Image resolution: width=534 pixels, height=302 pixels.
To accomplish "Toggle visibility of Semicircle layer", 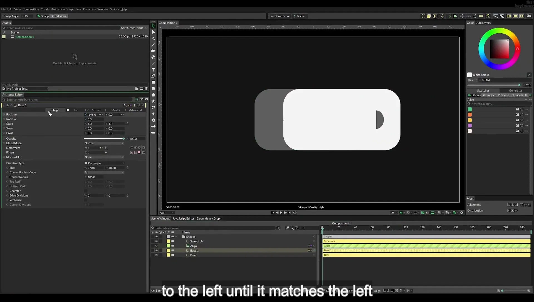I will 156,241.
